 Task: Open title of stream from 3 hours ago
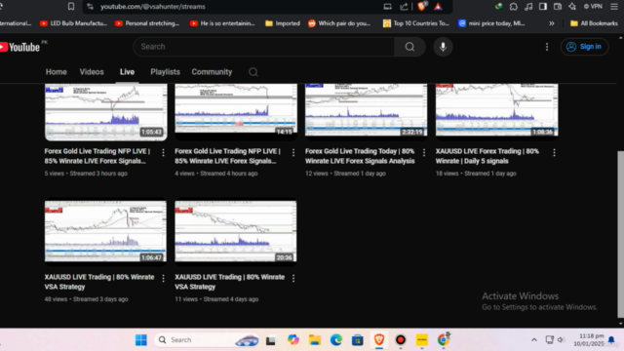pyautogui.click(x=97, y=156)
